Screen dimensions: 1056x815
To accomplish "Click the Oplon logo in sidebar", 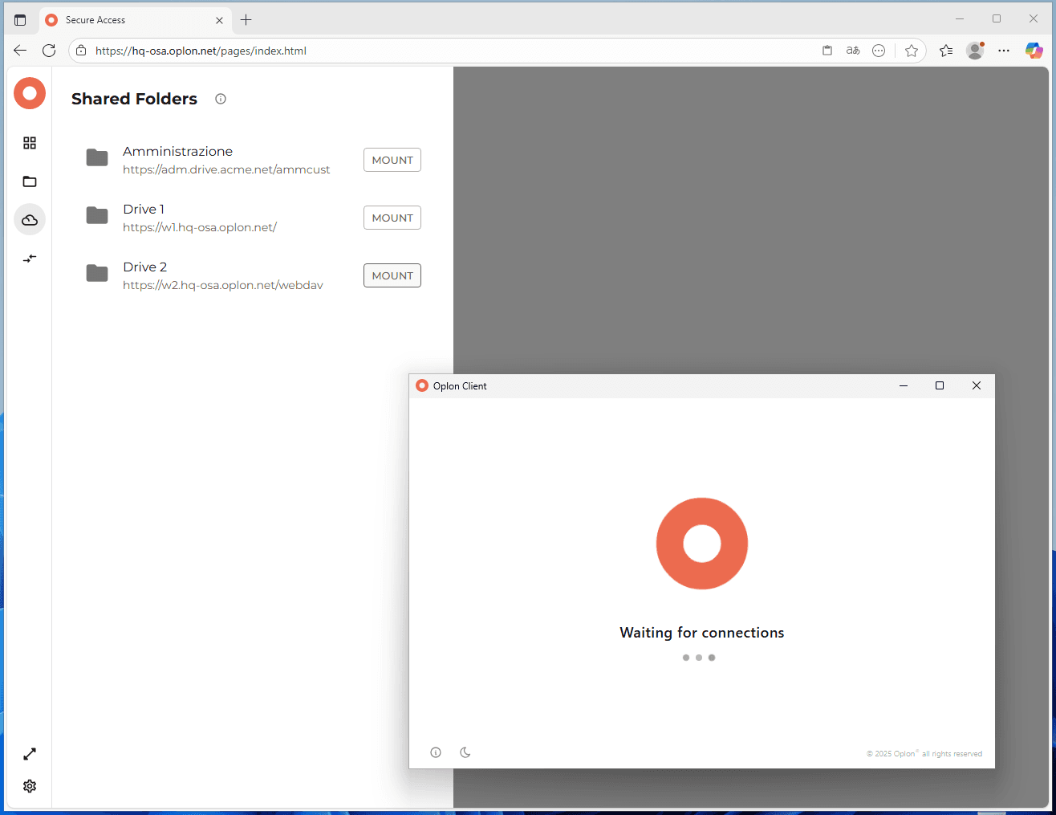I will click(30, 94).
